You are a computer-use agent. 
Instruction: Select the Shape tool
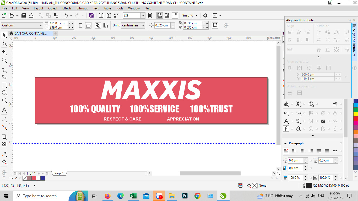click(4, 43)
